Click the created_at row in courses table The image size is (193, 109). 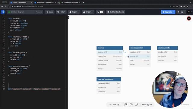tap(109, 56)
